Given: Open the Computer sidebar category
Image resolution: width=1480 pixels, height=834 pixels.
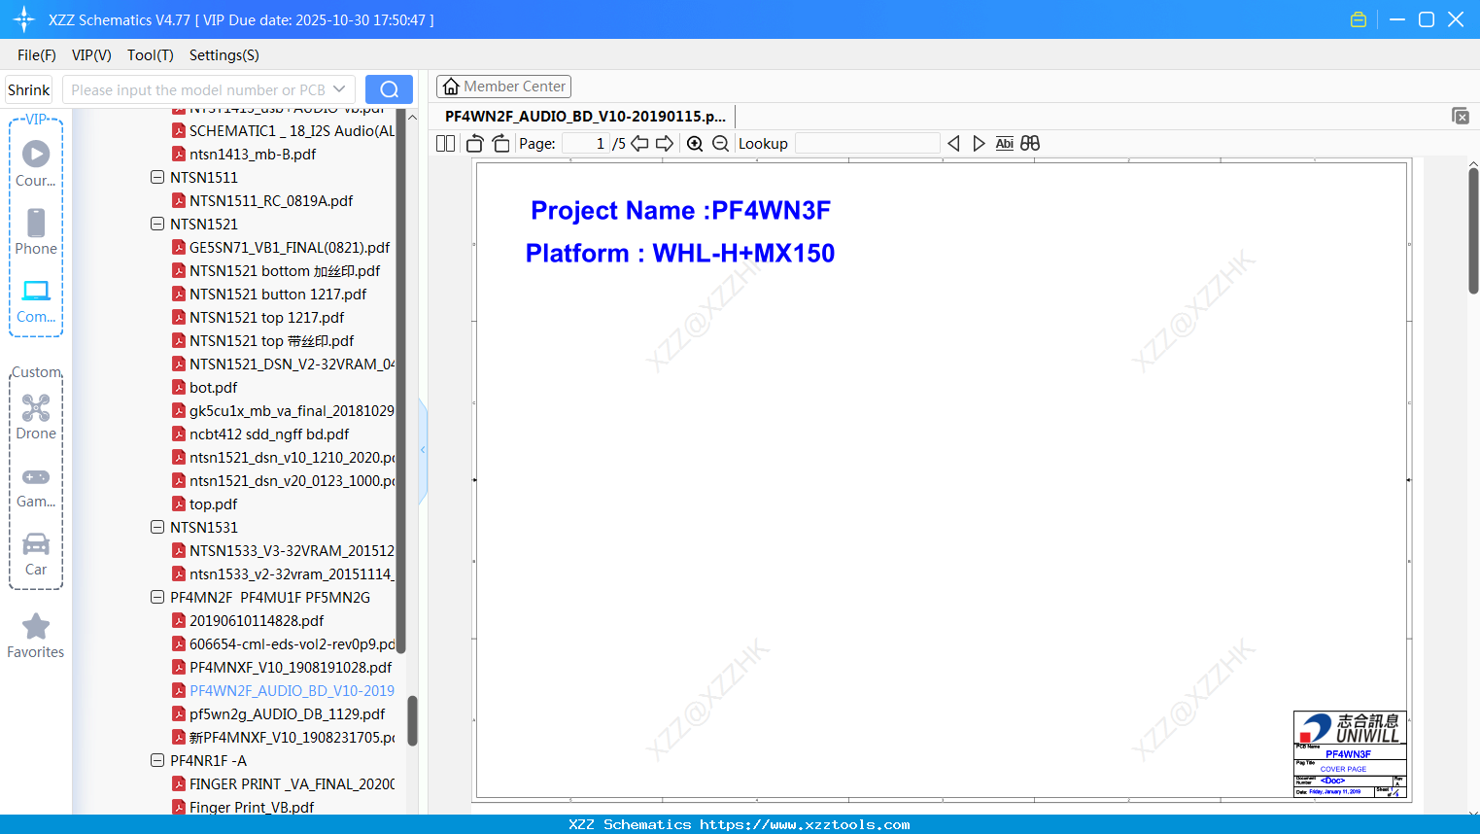Looking at the screenshot, I should click(36, 300).
